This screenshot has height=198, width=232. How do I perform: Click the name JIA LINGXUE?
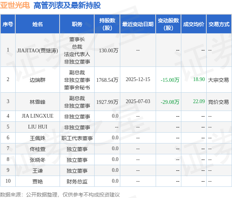tap(38, 116)
